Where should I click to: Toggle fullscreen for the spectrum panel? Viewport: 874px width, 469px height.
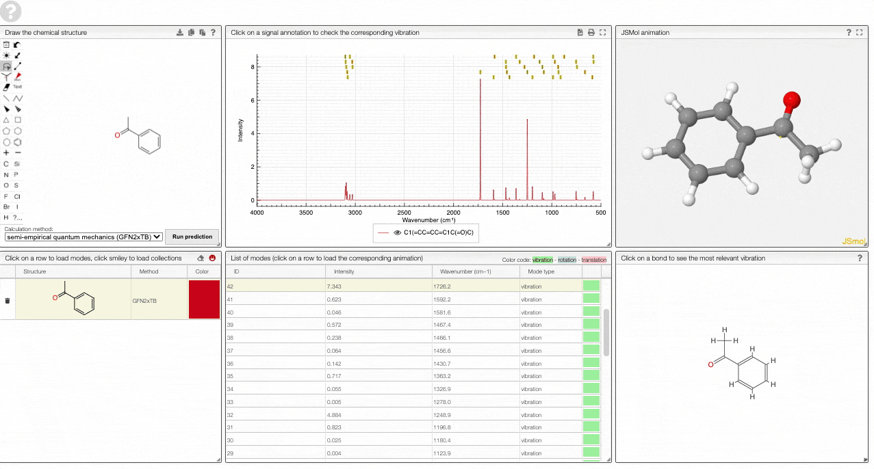coord(602,32)
